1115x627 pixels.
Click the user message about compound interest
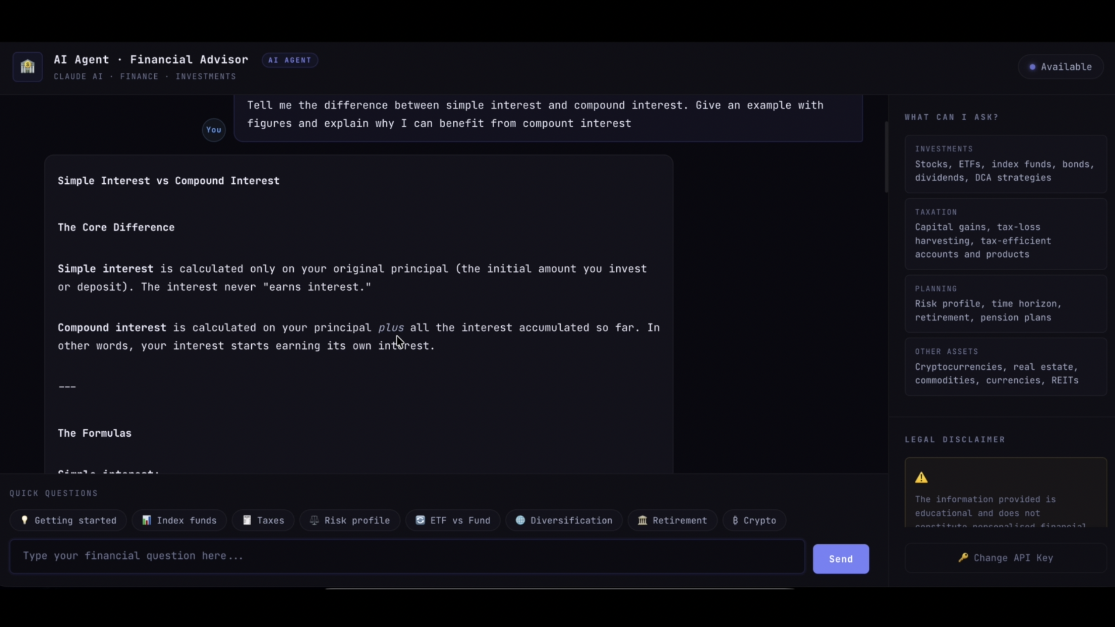548,118
